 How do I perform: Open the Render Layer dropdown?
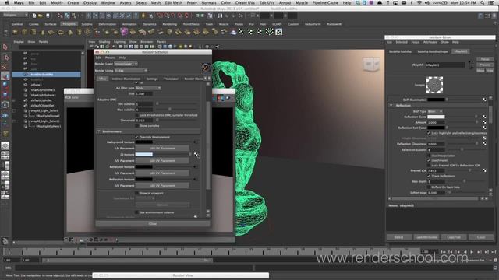tap(126, 64)
